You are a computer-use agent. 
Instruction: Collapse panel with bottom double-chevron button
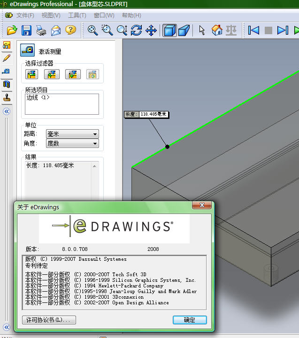tap(7, 327)
